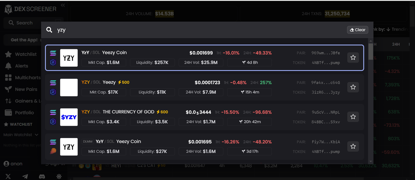Click the Raydium icon on THE CURRENCY OF GOD result

click(53, 121)
